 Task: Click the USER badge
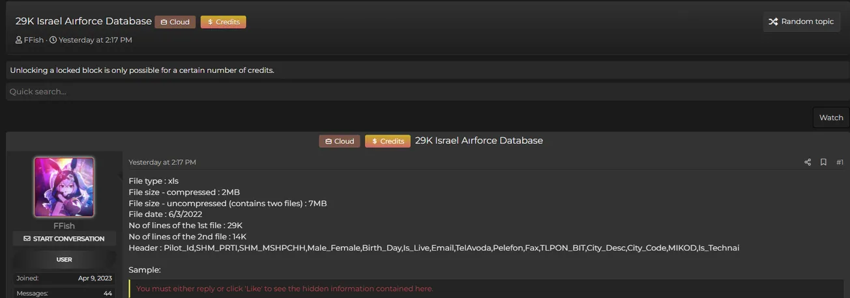64,260
